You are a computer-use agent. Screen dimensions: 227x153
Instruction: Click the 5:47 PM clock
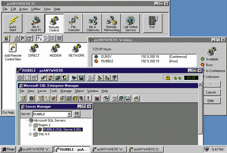point(217,149)
